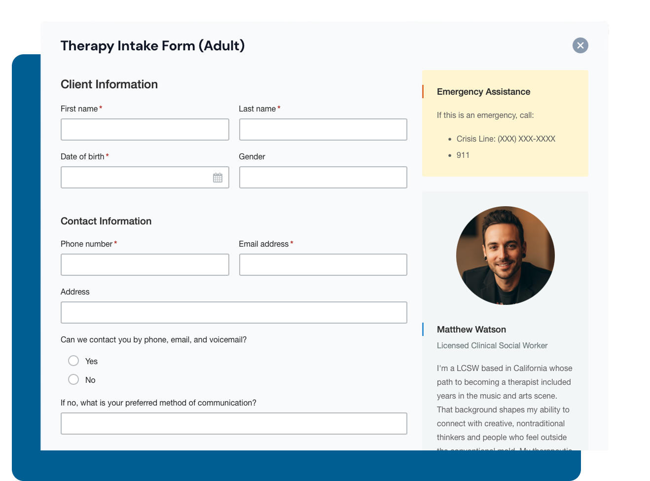Click the Phone number input field
This screenshot has width=650, height=481.
click(145, 264)
